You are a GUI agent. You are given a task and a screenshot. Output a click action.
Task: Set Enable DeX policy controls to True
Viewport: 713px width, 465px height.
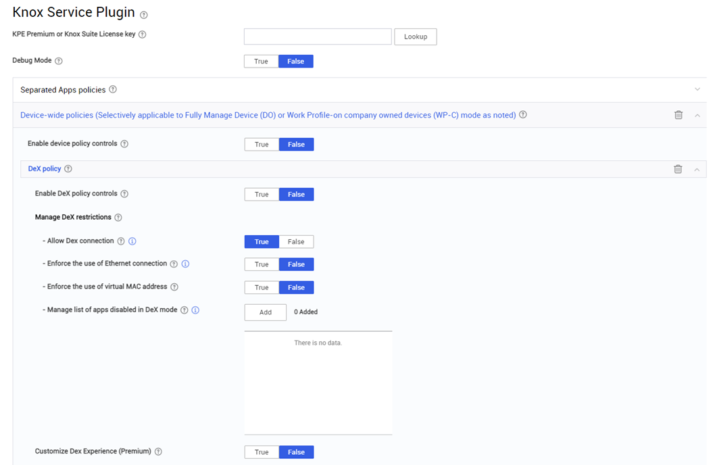point(262,195)
